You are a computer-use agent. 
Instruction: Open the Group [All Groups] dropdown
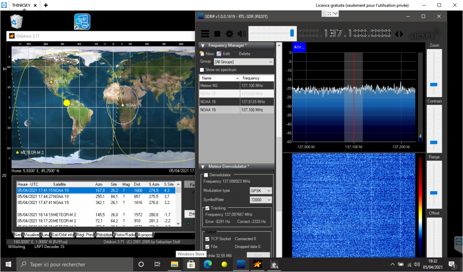[x=244, y=62]
